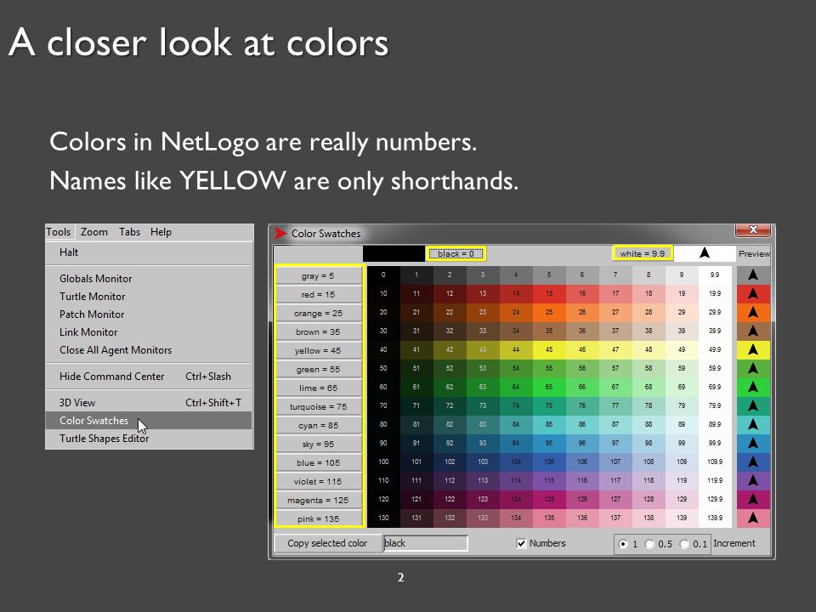Click the black = 0 button
816x612 pixels.
[x=456, y=254]
